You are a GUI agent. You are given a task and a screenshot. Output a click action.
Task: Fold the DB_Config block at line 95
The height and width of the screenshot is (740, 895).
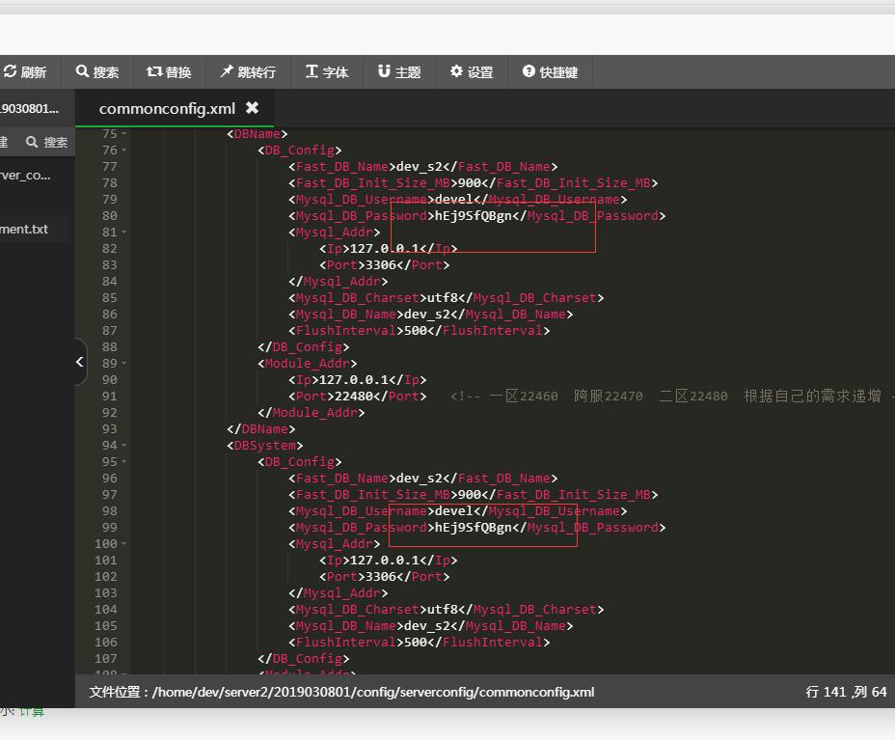(x=123, y=462)
